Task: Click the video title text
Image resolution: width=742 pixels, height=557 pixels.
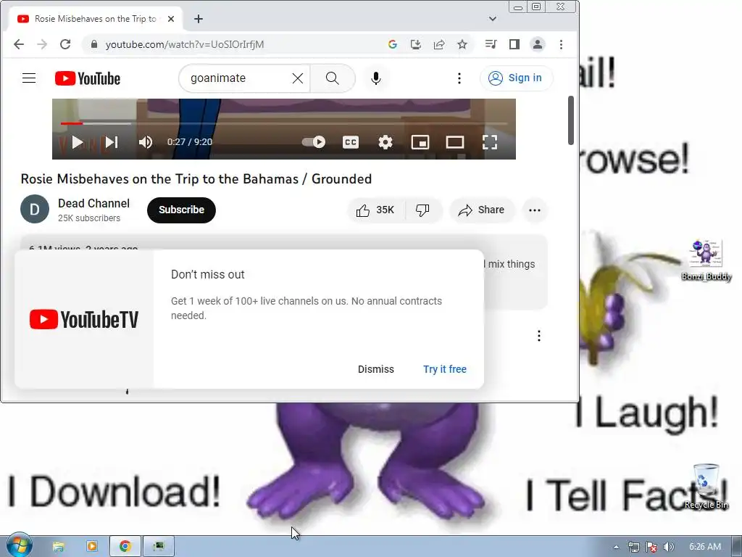Action: pos(196,179)
